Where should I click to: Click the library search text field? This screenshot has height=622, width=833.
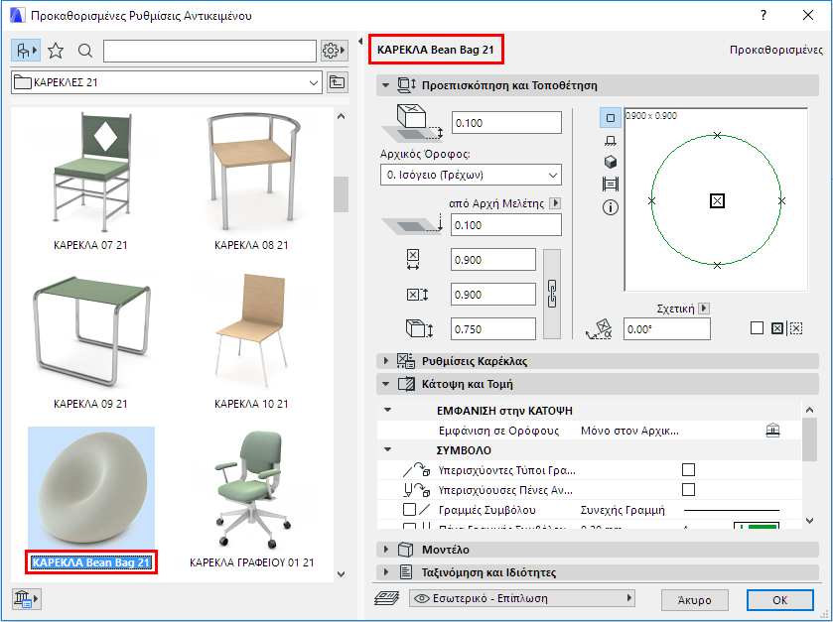pyautogui.click(x=209, y=51)
